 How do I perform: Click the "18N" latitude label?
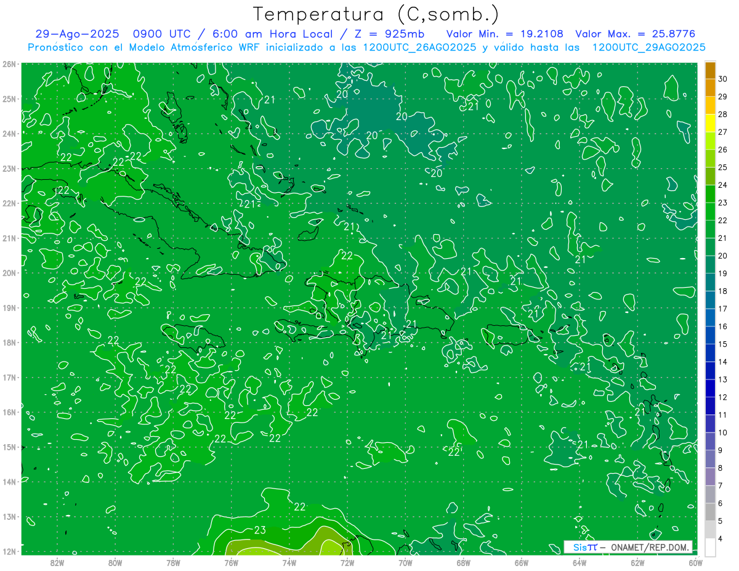point(9,342)
